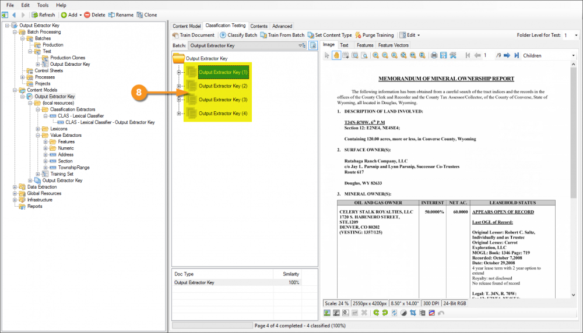Click the red Delete icon

coord(87,15)
